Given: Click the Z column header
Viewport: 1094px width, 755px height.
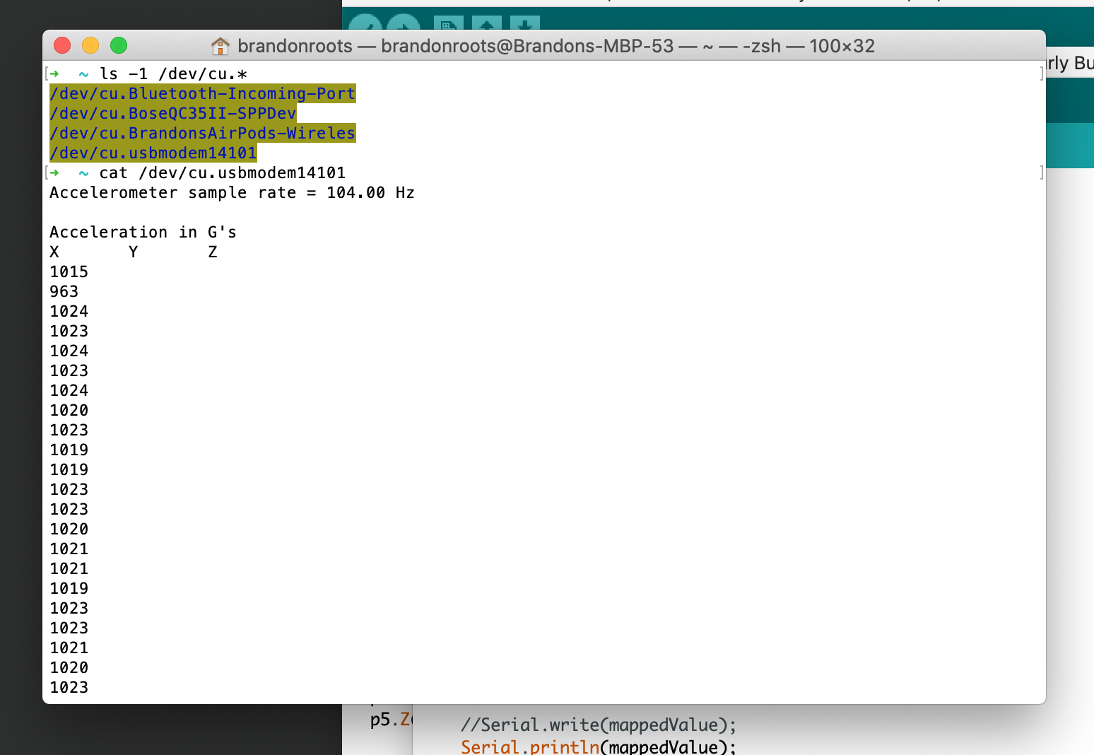Looking at the screenshot, I should 212,252.
